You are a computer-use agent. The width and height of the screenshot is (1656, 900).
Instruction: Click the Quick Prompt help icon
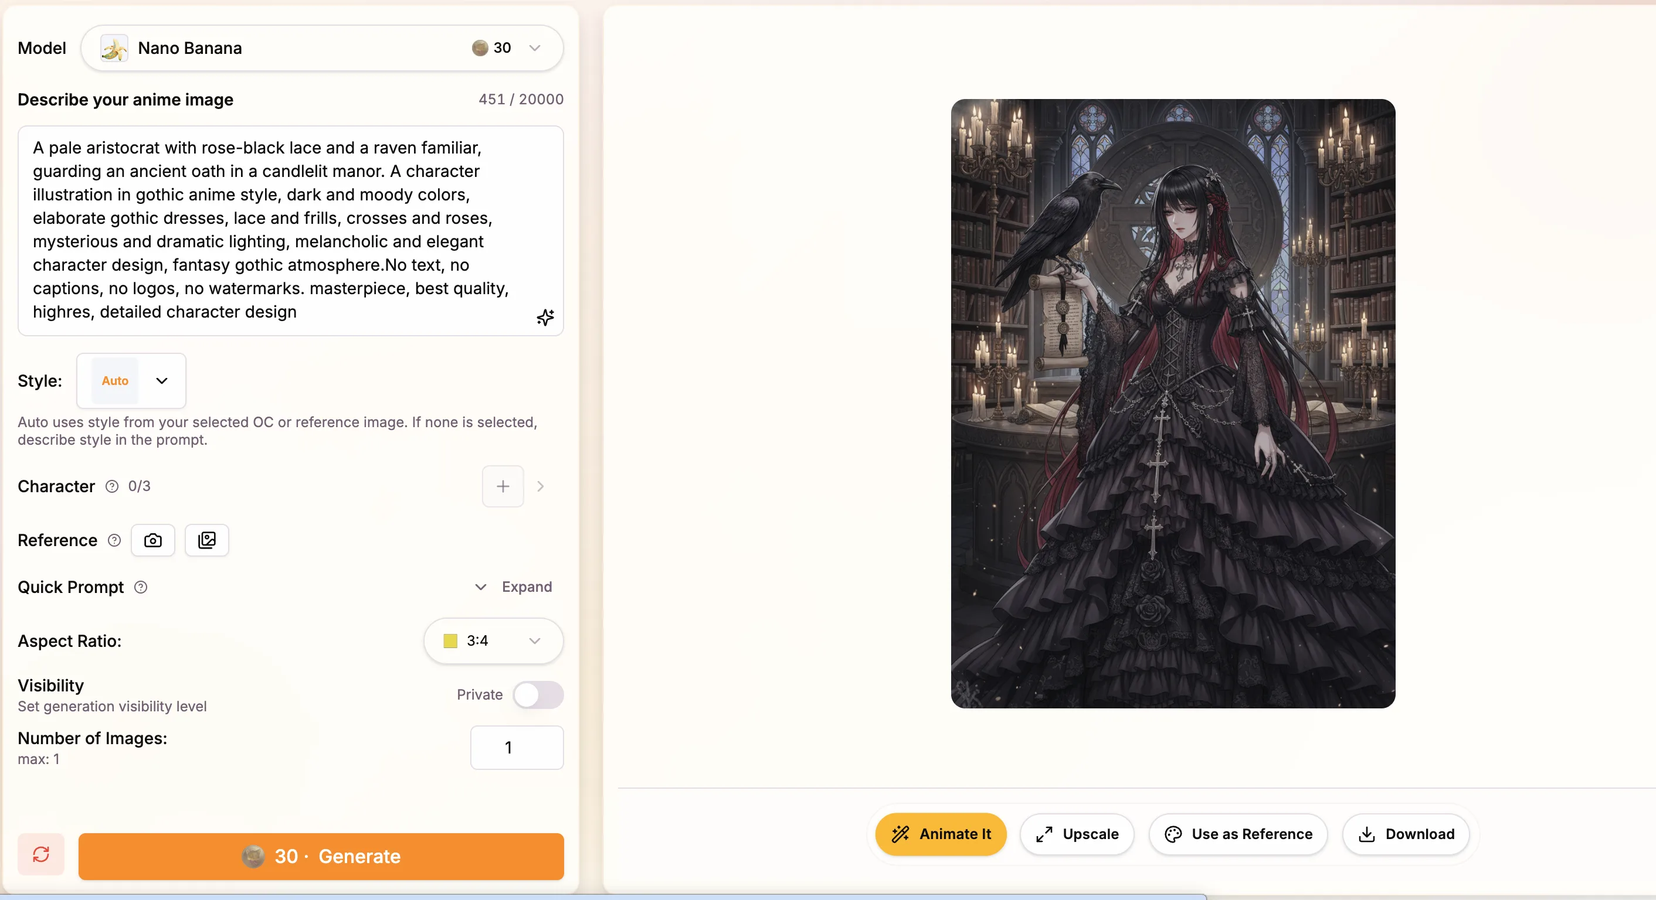(141, 587)
